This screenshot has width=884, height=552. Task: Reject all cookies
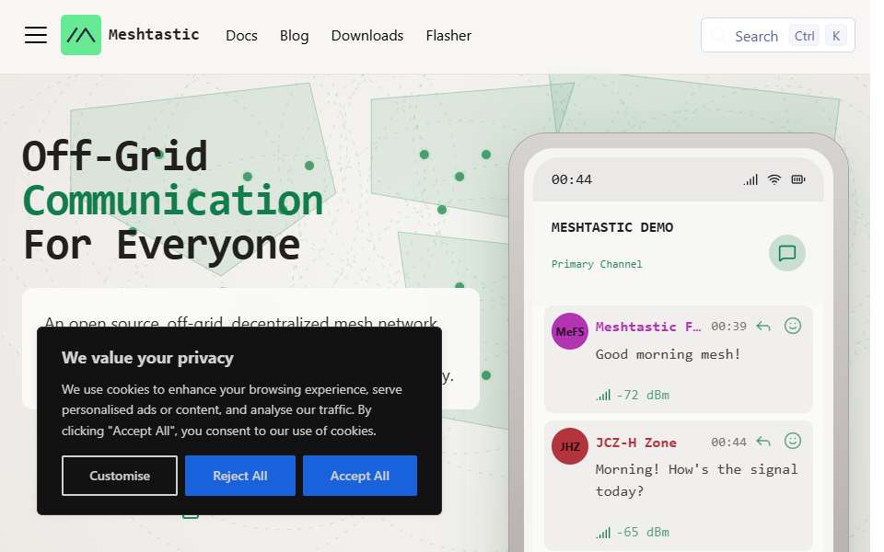(x=240, y=476)
